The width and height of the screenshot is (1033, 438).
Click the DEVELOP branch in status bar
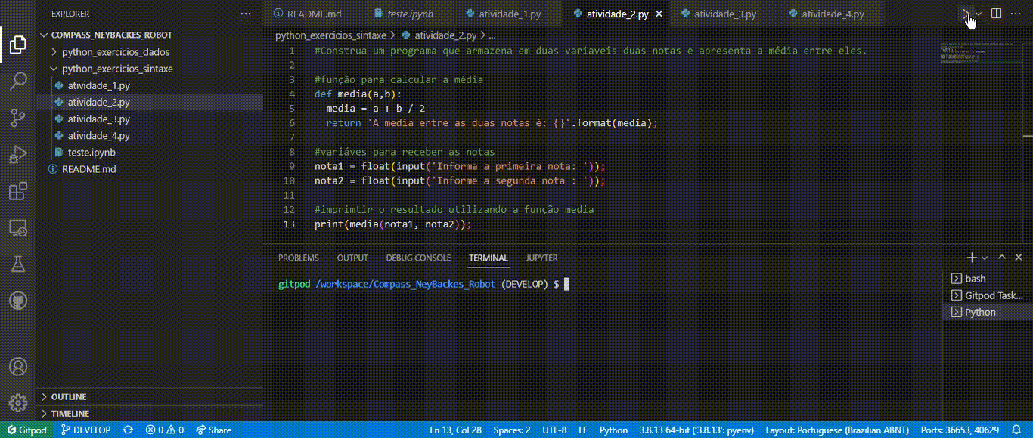point(85,430)
